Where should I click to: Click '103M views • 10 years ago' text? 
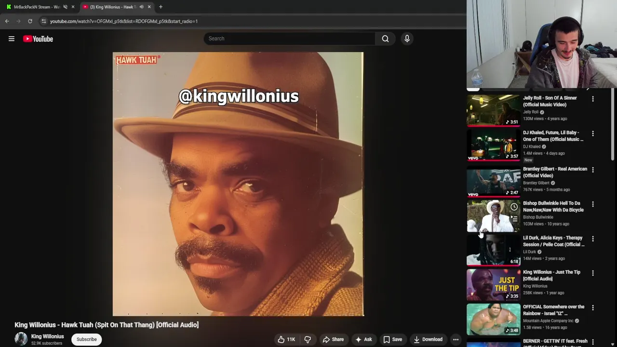click(x=546, y=224)
